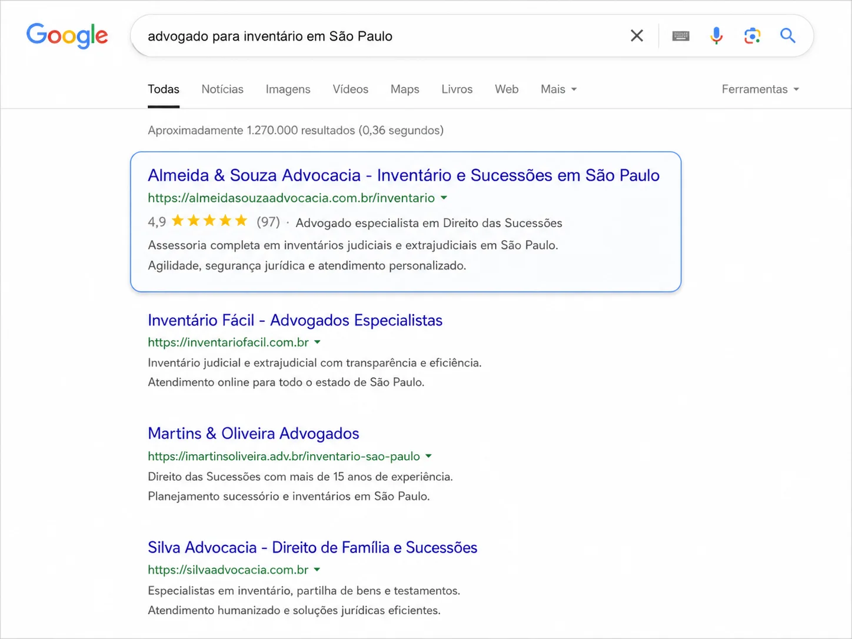
Task: Click snippet 'Direito das Sucessões com mais de 15 anos'
Action: [301, 477]
